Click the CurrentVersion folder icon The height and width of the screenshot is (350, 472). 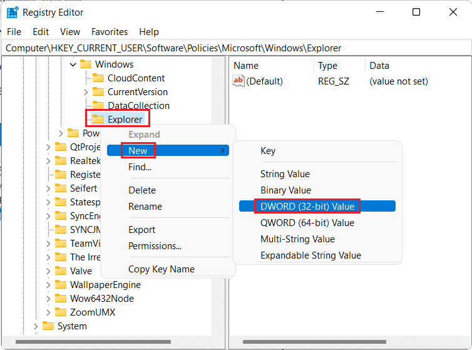tap(98, 91)
